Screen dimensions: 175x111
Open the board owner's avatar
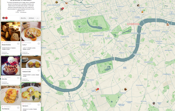3,18
